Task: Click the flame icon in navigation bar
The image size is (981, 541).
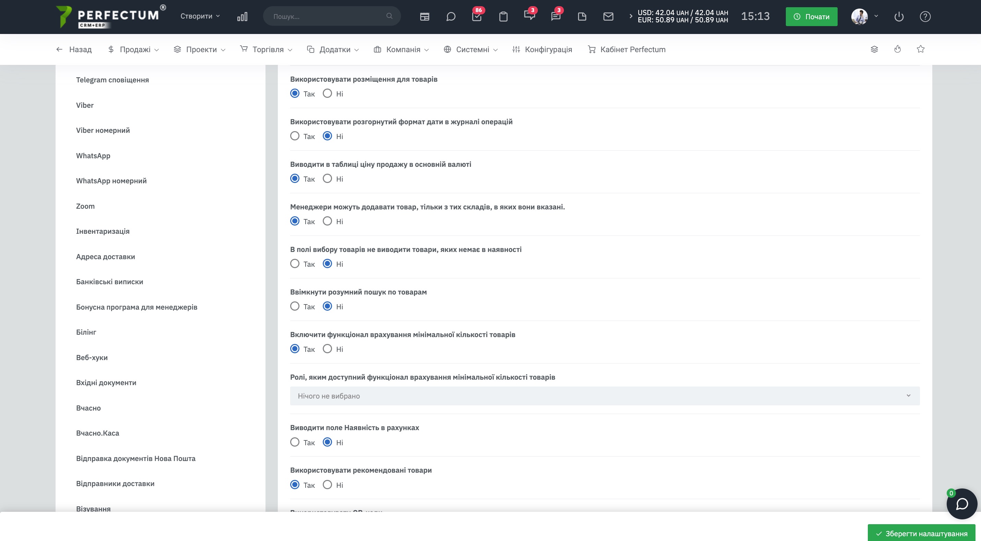Action: coord(898,49)
